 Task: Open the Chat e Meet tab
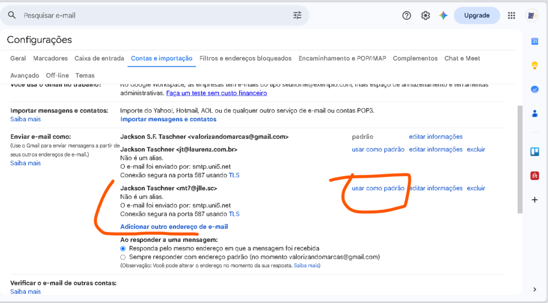pyautogui.click(x=462, y=58)
